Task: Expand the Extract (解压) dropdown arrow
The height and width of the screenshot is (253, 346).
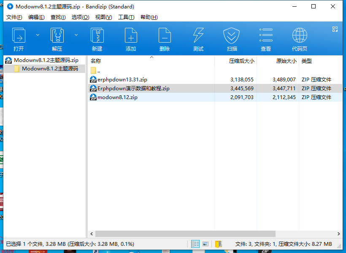Action: coord(76,35)
